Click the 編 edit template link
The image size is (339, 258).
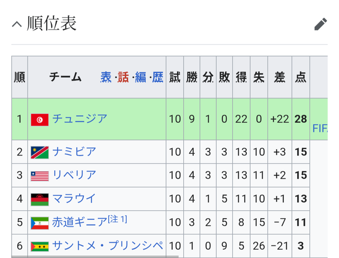[141, 77]
